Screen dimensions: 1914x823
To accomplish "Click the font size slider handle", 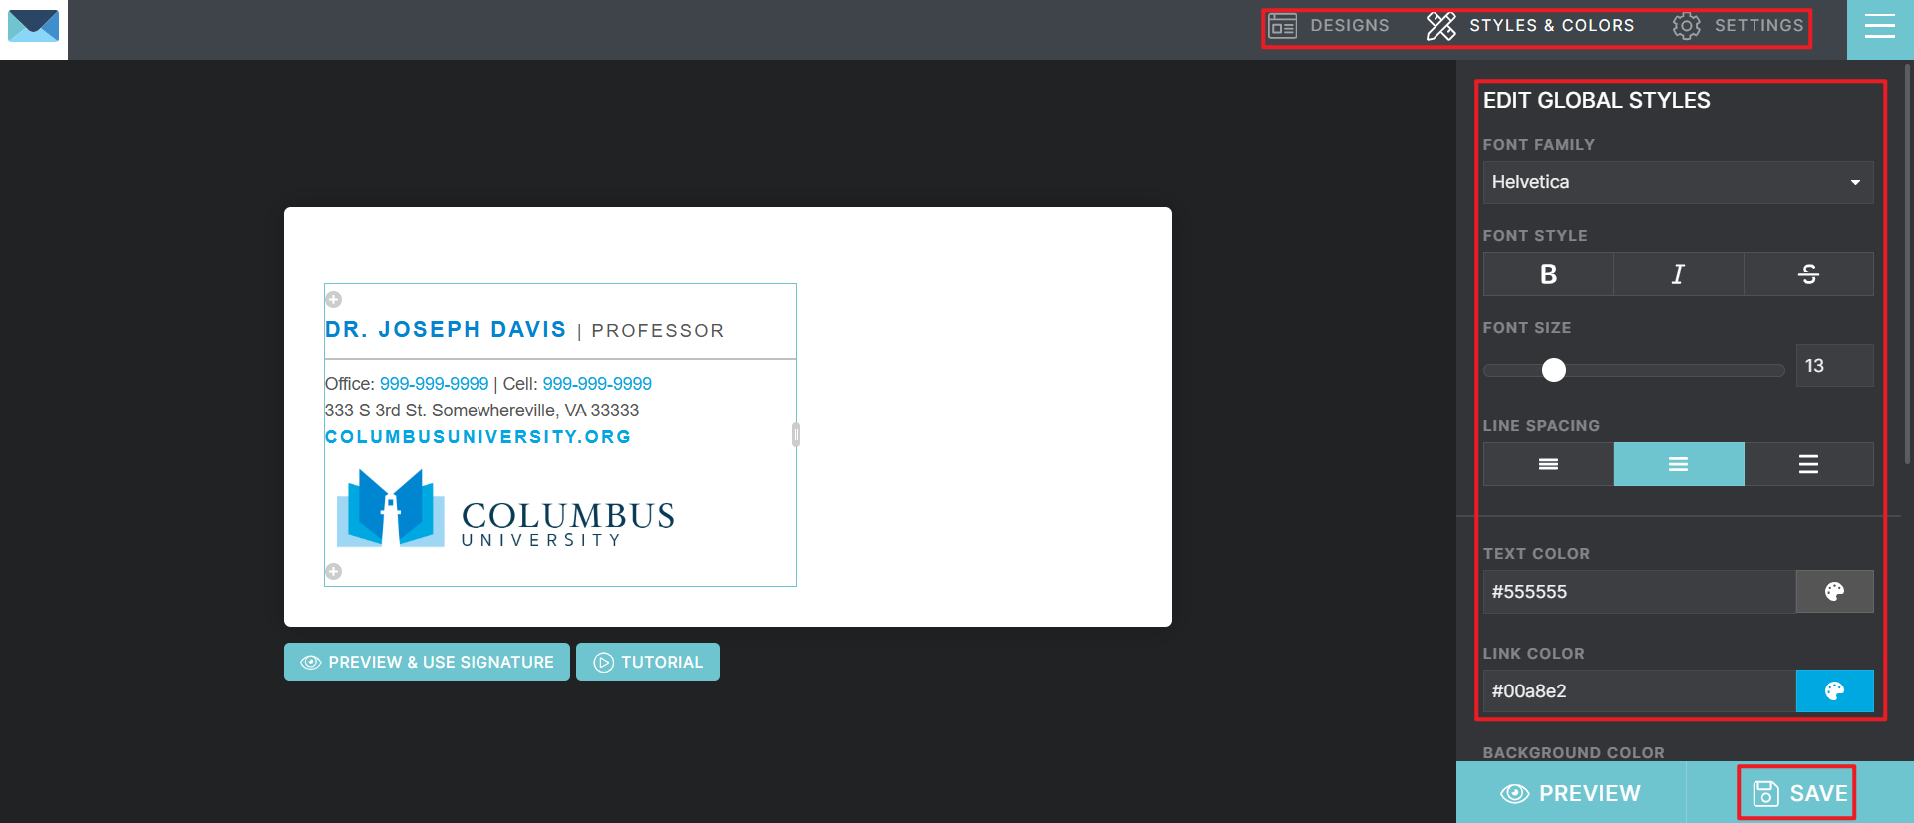I will tap(1554, 370).
